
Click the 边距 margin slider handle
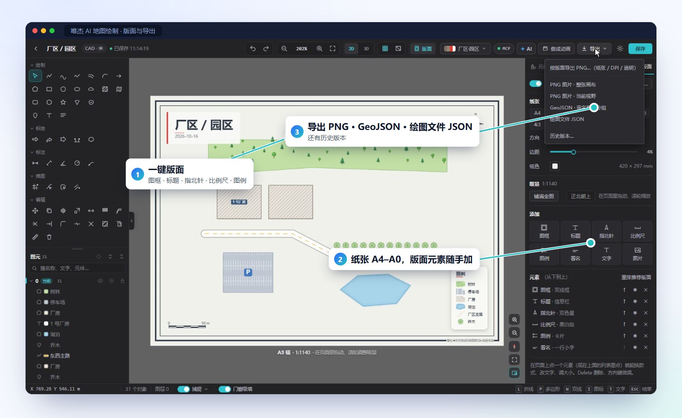[573, 152]
